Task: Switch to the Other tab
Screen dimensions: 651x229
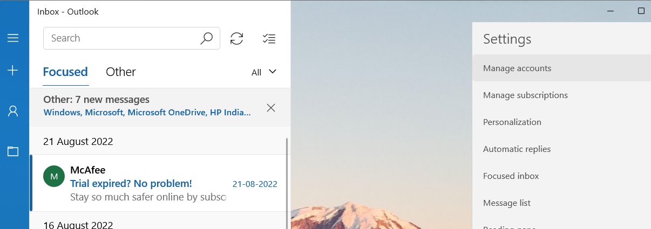Action: click(120, 72)
